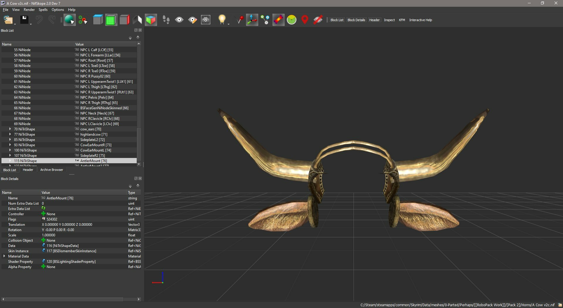Expand the 77 NiTriShape tree row

click(x=10, y=134)
